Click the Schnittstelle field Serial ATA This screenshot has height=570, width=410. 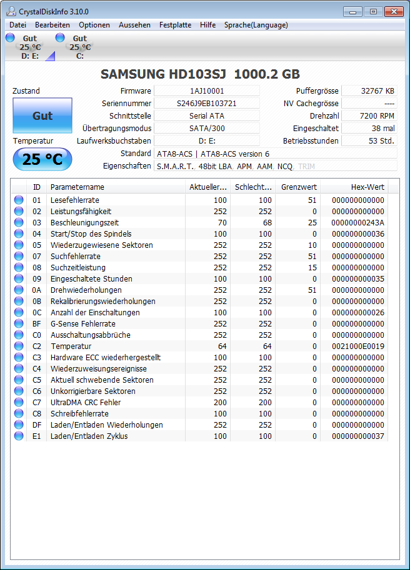[207, 116]
